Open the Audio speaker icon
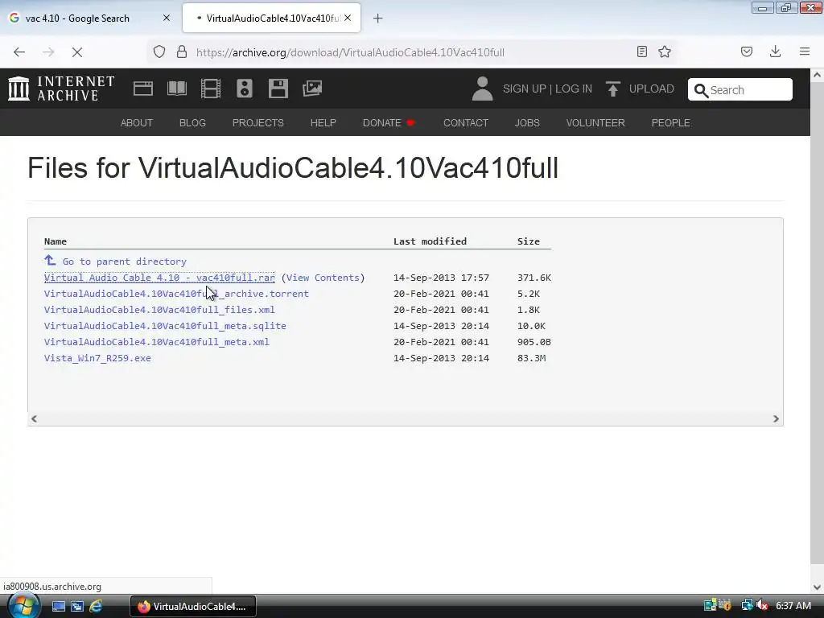 (245, 89)
